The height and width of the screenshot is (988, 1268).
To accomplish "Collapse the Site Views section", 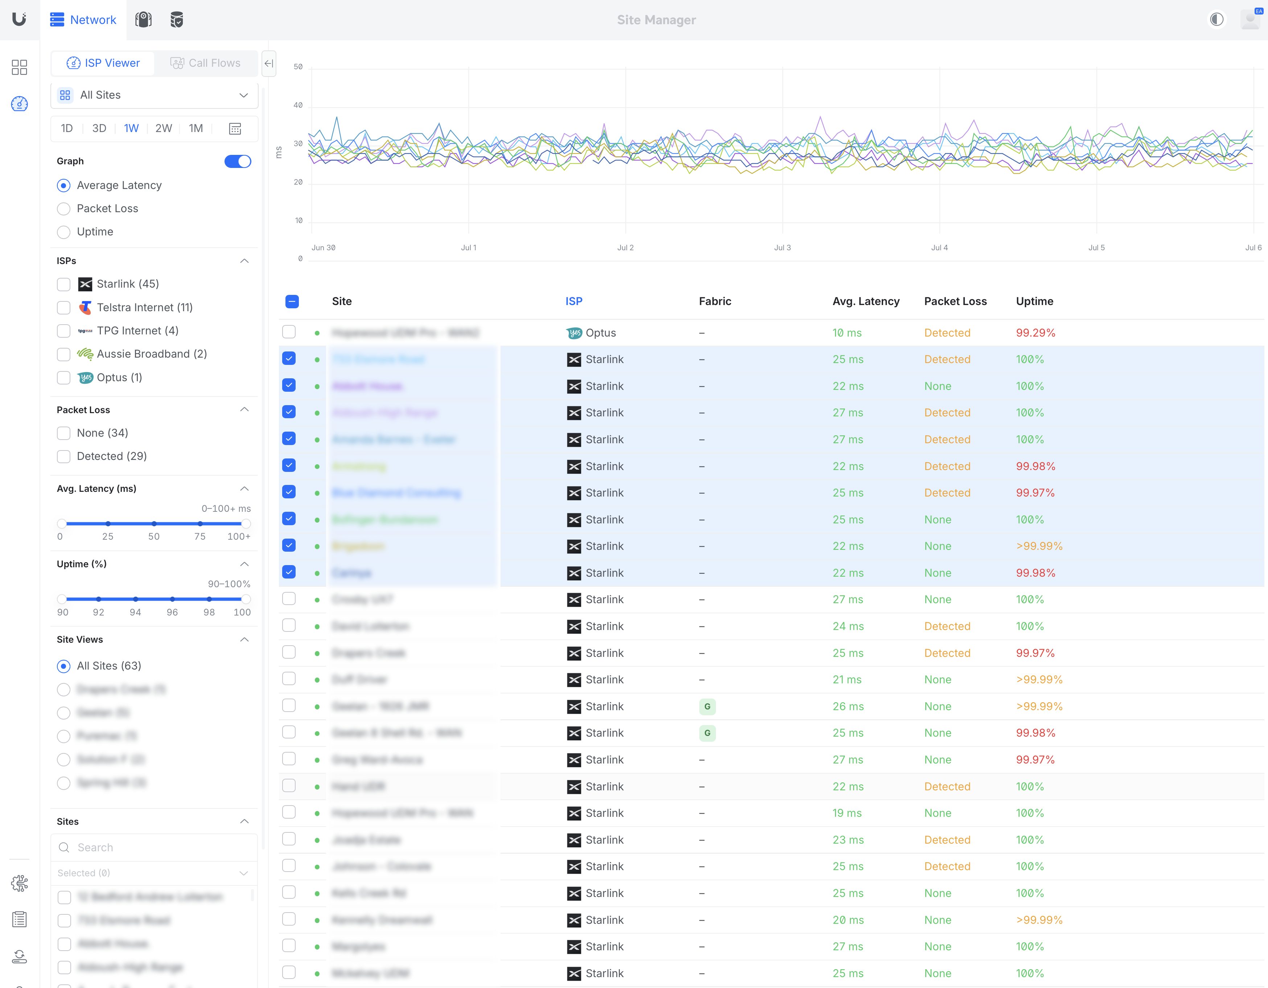I will [244, 640].
